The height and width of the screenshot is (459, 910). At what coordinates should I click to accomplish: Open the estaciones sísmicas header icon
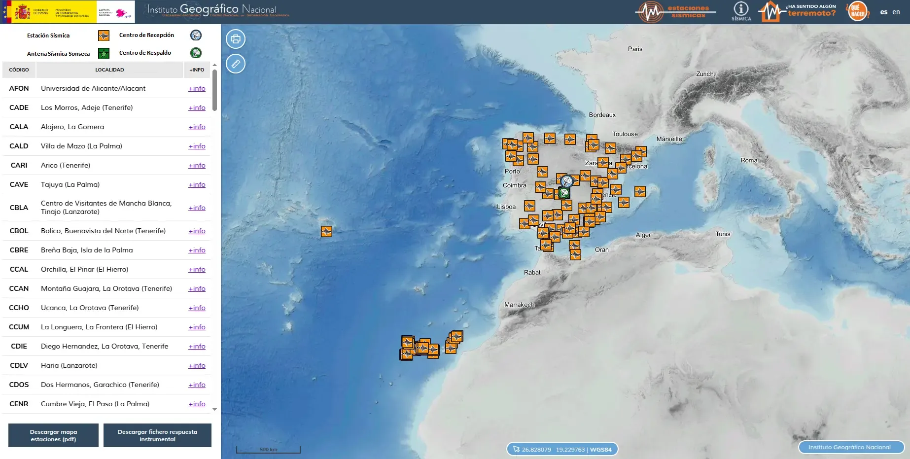675,12
